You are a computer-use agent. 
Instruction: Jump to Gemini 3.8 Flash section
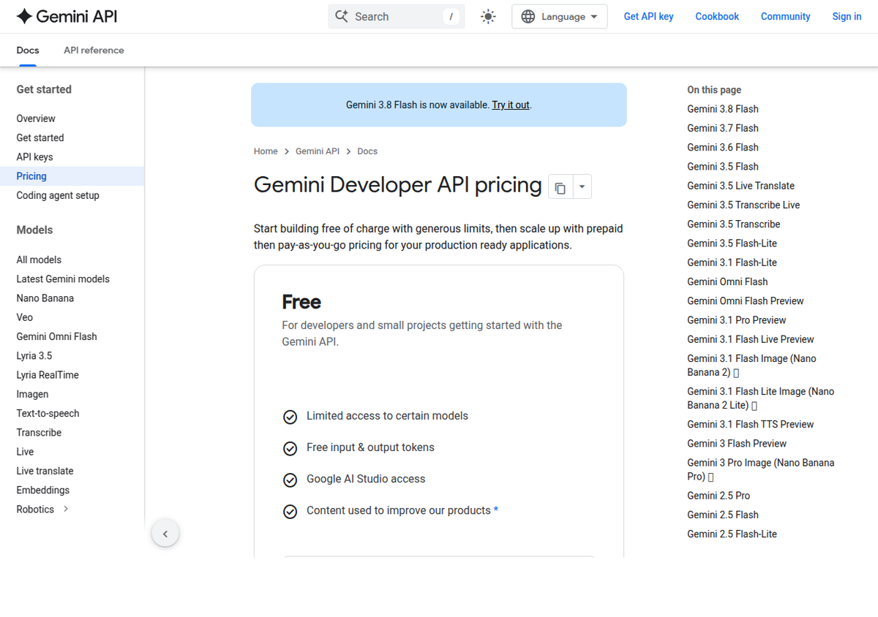pyautogui.click(x=723, y=109)
